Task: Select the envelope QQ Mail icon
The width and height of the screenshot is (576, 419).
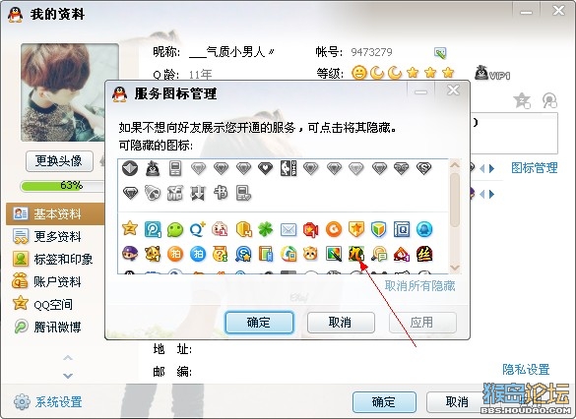Action: coord(288,230)
